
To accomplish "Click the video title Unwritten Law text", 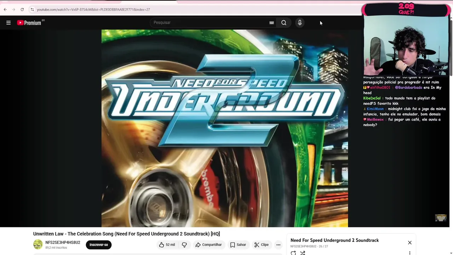I will [x=126, y=234].
